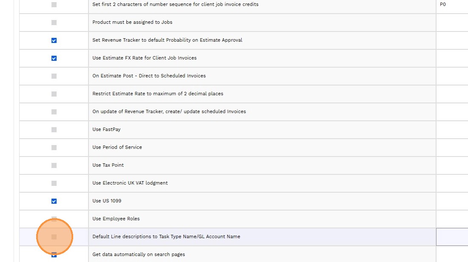Toggle the 'Use FastPay' checkbox

(x=54, y=130)
